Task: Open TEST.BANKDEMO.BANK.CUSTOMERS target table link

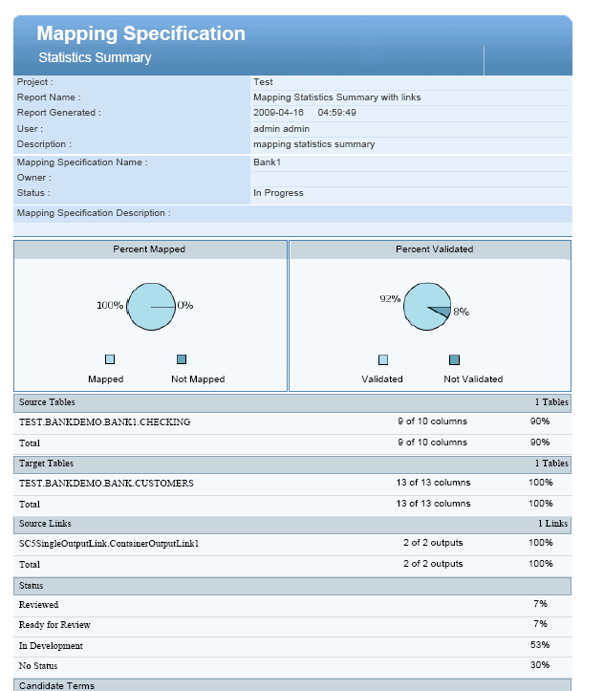Action: (x=106, y=483)
